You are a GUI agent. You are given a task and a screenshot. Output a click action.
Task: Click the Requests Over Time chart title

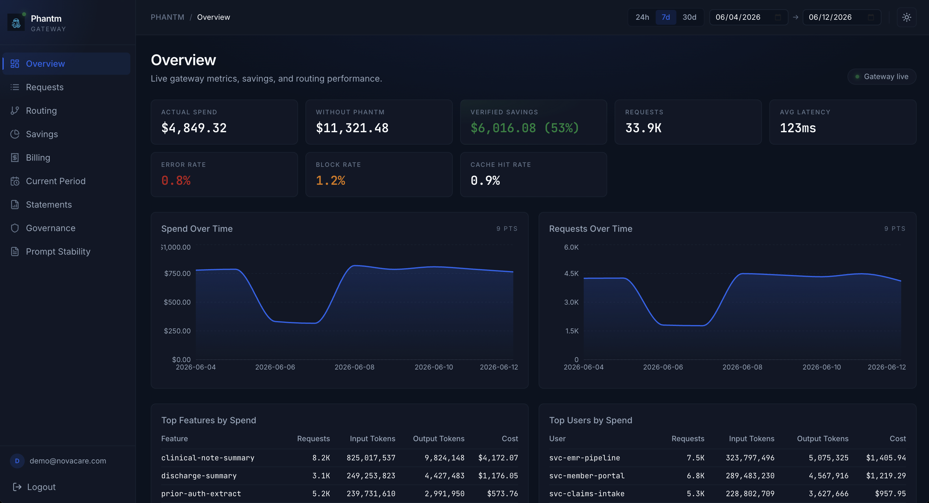591,228
